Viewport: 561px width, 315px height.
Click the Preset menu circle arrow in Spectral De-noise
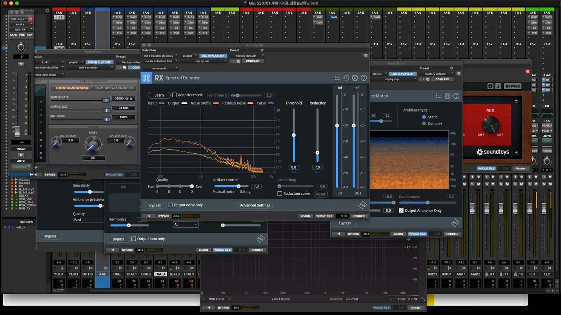tap(262, 50)
